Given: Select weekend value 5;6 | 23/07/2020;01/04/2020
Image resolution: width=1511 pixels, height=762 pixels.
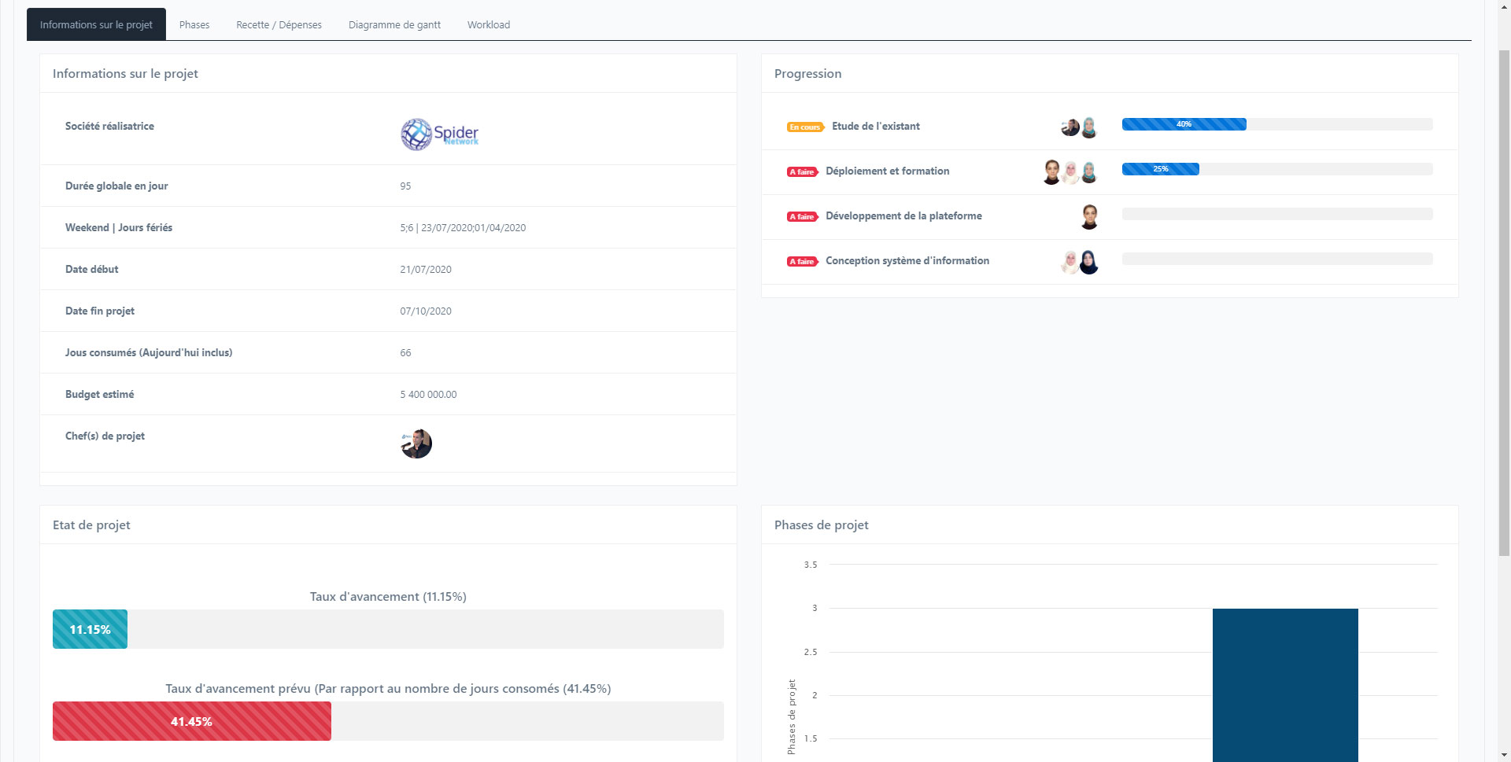Looking at the screenshot, I should (463, 228).
